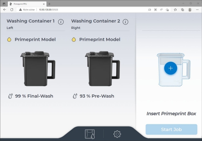Image resolution: width=202 pixels, height=141 pixels.
Task: Open info for Washing Container 1
Action: [61, 22]
